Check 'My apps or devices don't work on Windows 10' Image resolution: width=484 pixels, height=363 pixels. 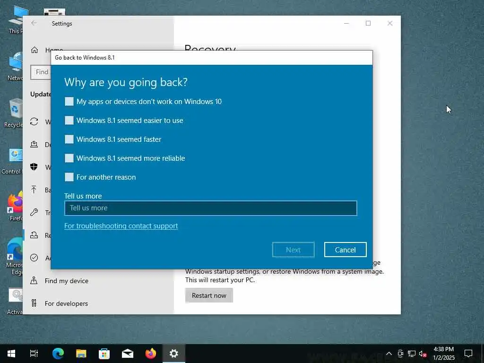point(69,102)
